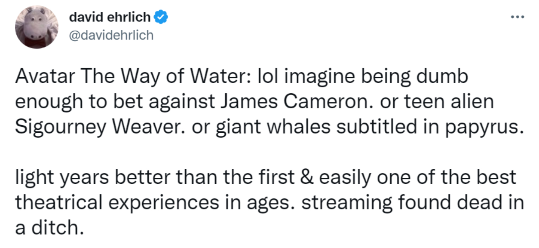Screen dimensions: 539x248
Task: Click the phrase "enough to bet against"
Action: click(x=114, y=102)
